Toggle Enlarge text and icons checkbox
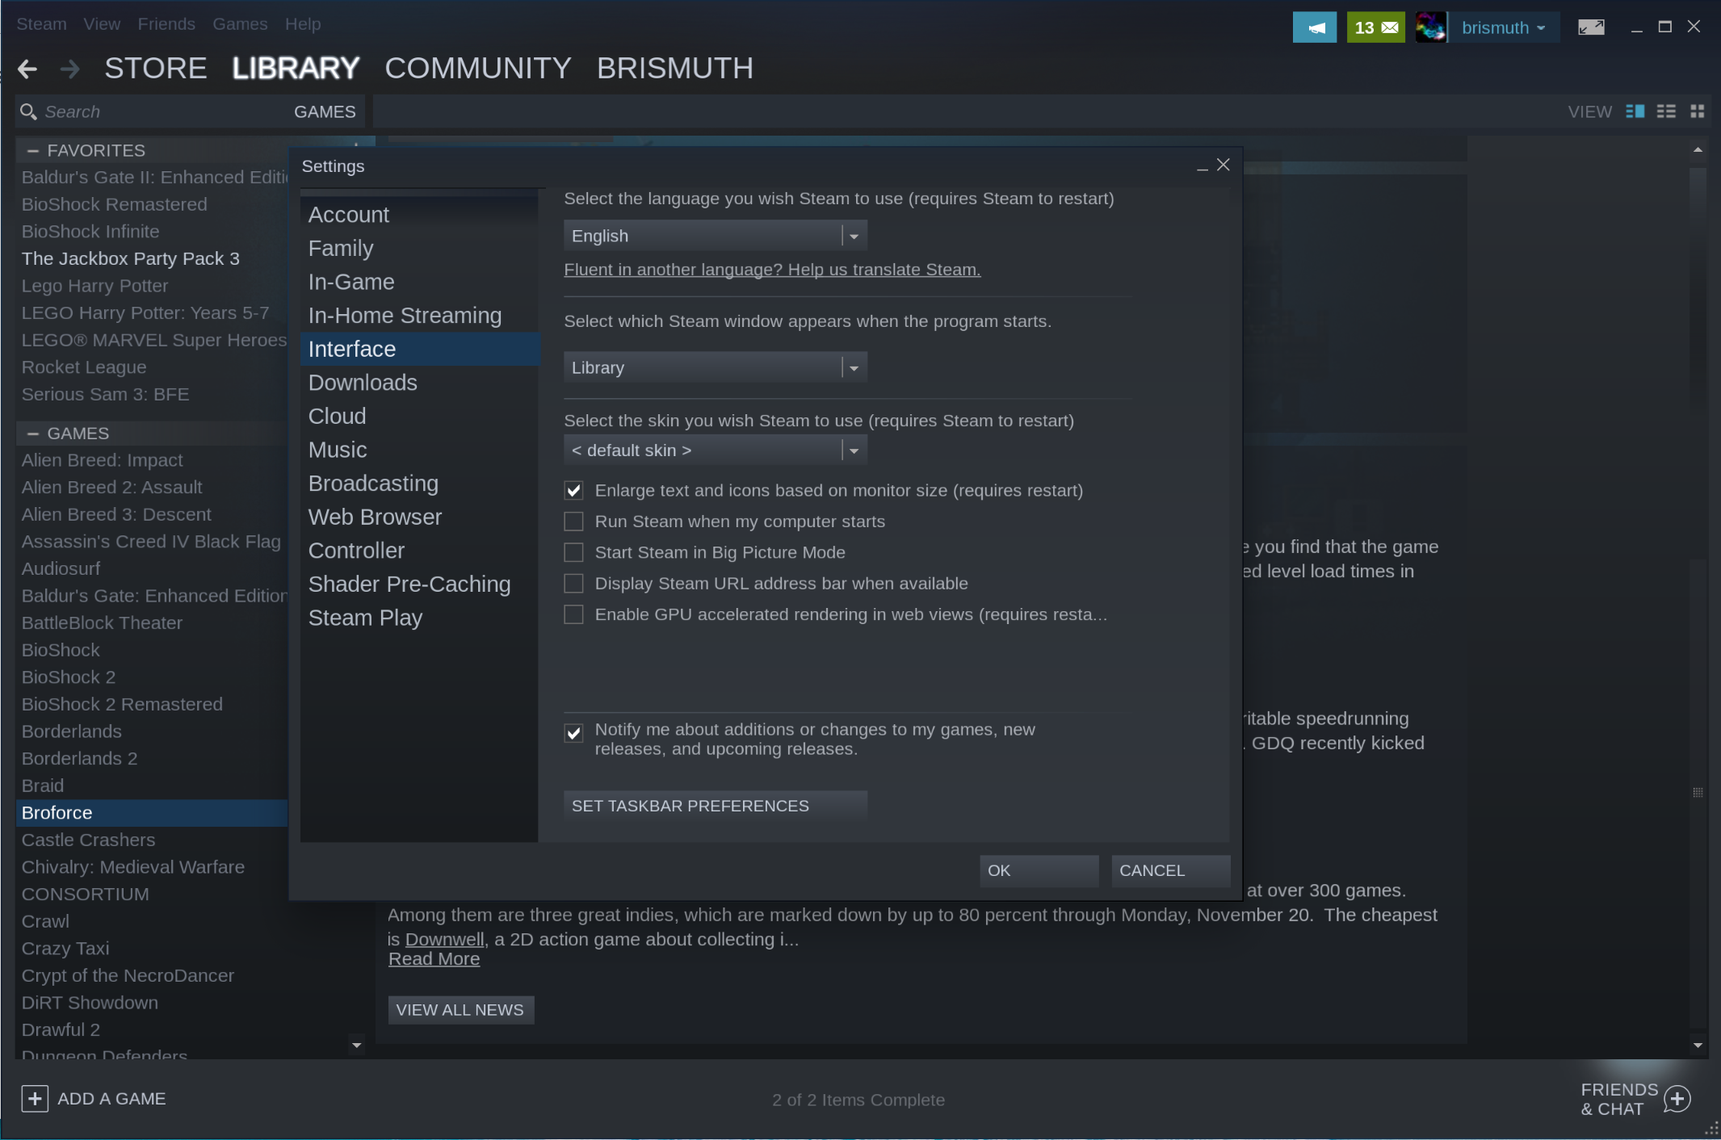The image size is (1721, 1140). 575,490
